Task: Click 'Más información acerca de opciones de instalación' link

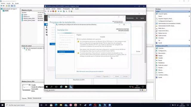Action: 90,71
